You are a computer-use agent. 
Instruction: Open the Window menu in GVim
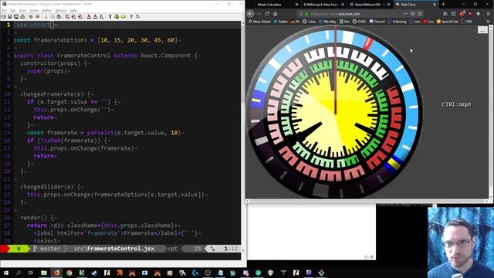coord(61,10)
